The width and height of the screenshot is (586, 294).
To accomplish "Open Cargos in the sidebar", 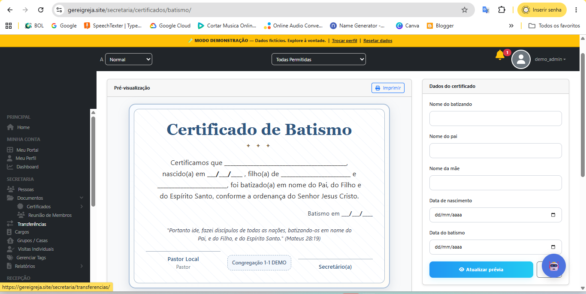I will [x=18, y=232].
